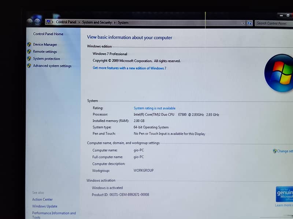Click System and Security in breadcrumb
The image size is (293, 219).
(x=97, y=22)
